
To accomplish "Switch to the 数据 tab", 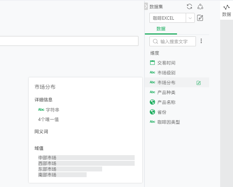I will pos(161,29).
